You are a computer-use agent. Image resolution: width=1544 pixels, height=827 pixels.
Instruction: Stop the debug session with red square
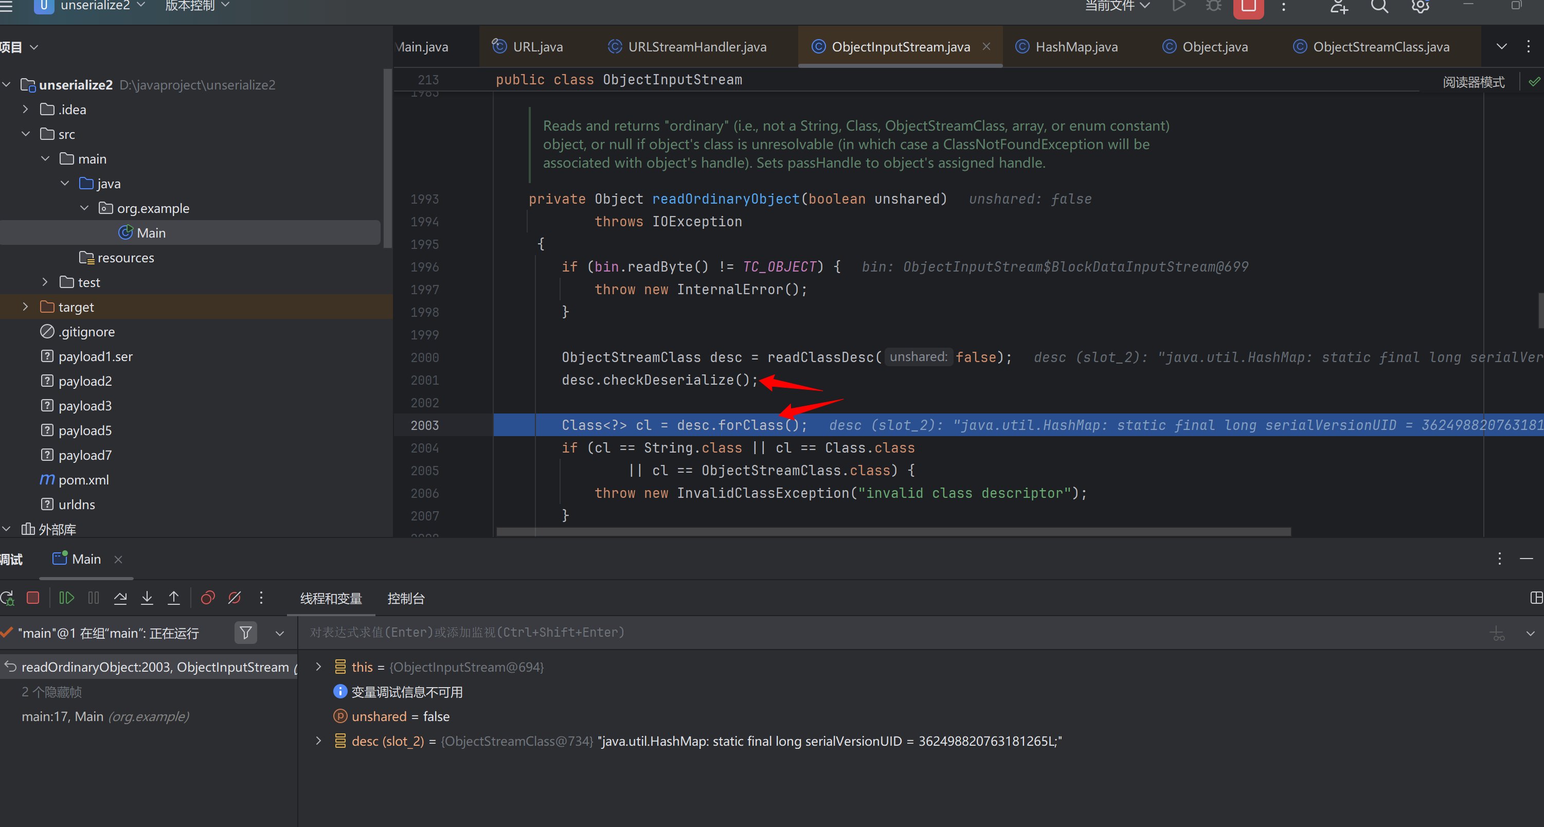(33, 598)
